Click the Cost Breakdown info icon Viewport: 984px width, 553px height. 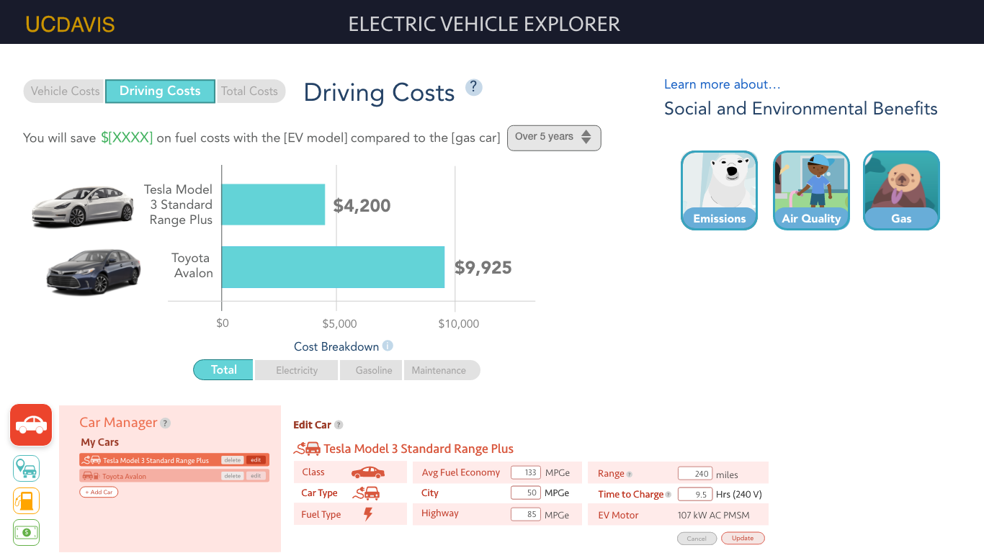coord(388,346)
